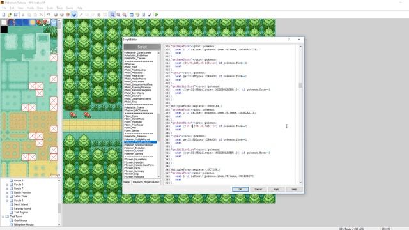Image resolution: width=409 pixels, height=230 pixels.
Task: Select Pokemon_MultipleForms in script list
Action: point(137,139)
